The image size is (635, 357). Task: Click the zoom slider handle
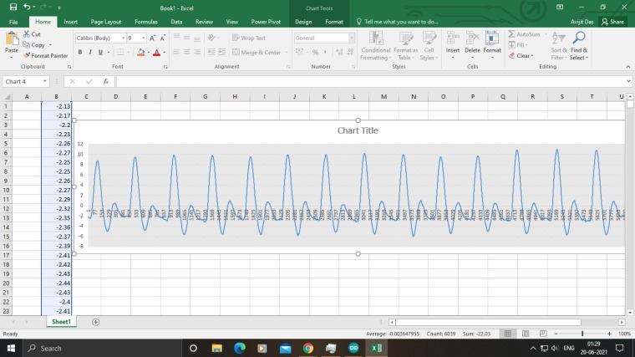[x=582, y=334]
